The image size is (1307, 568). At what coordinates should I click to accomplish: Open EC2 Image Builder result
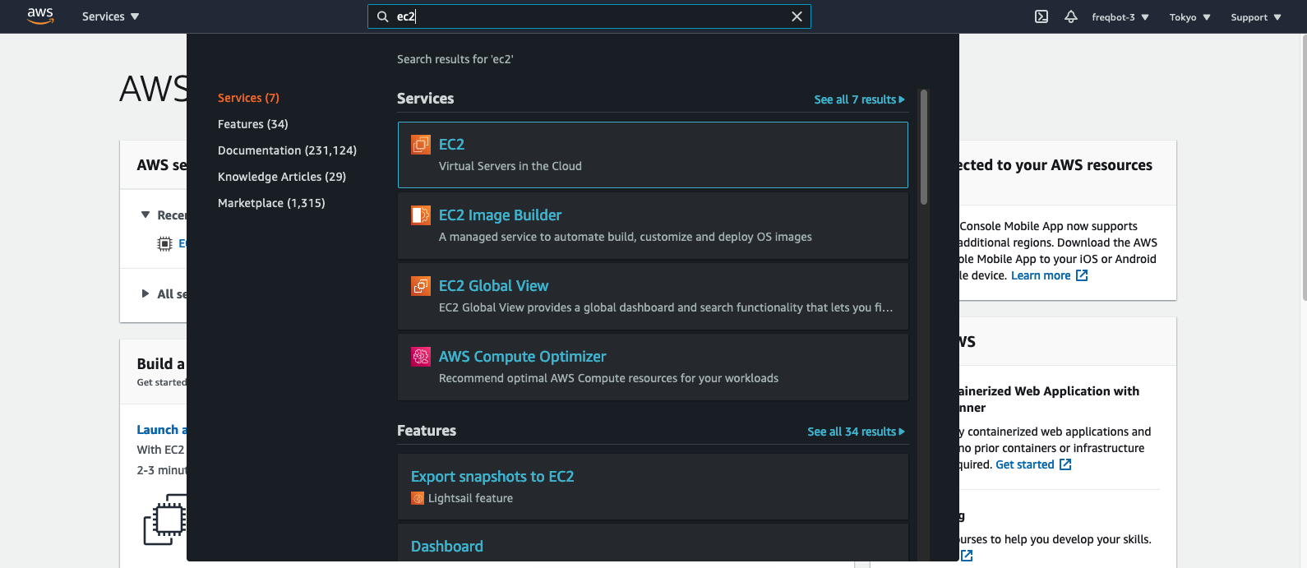coord(500,215)
